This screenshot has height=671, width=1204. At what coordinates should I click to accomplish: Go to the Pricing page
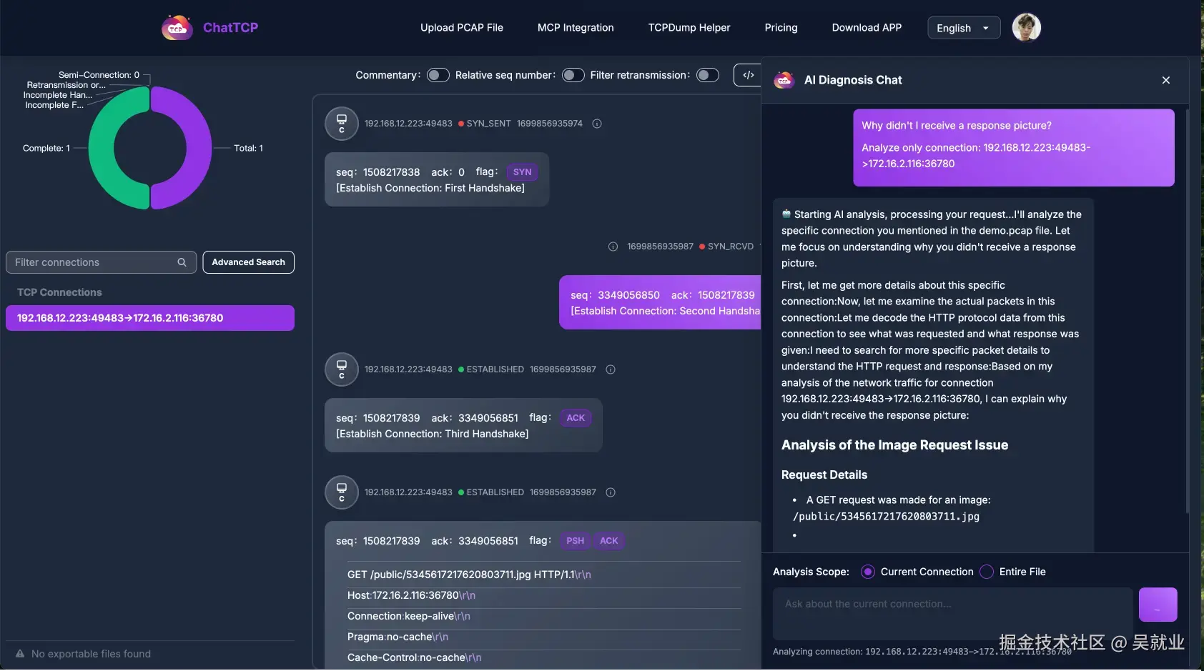coord(781,28)
